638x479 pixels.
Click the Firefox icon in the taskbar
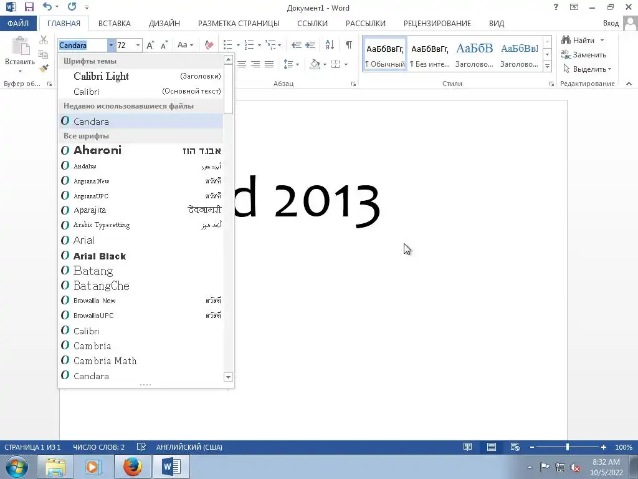[133, 467]
